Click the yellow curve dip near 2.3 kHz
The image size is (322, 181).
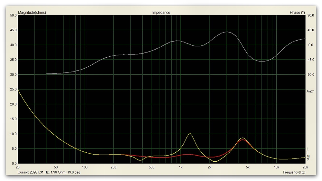point(216,161)
